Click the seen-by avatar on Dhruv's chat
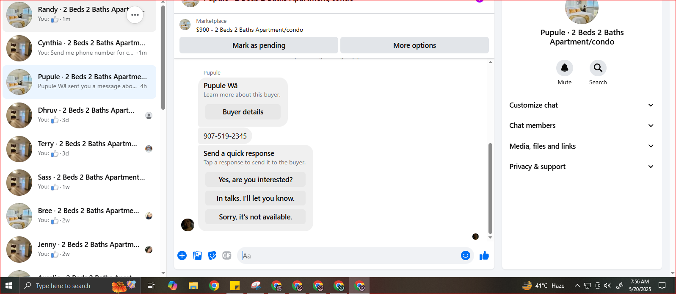The image size is (676, 294). point(149,115)
